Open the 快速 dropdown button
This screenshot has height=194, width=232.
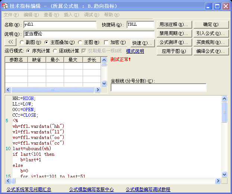click(x=142, y=43)
